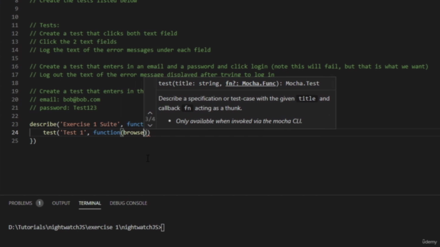The height and width of the screenshot is (247, 440).
Task: Click the describe call on line 23
Action: [43, 124]
